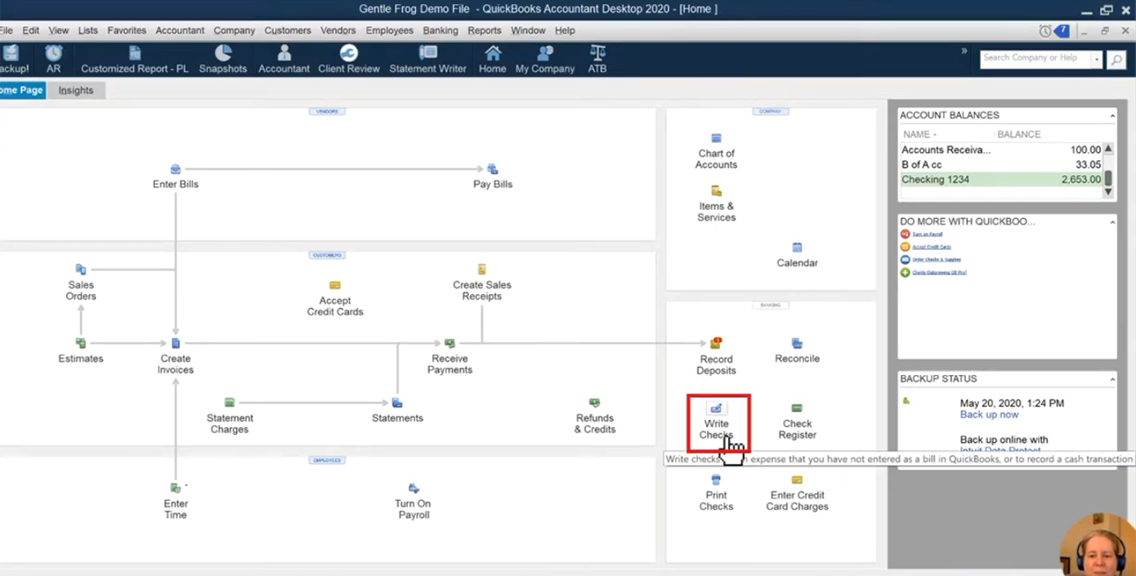Select the Checking 1234 account row

point(1001,180)
